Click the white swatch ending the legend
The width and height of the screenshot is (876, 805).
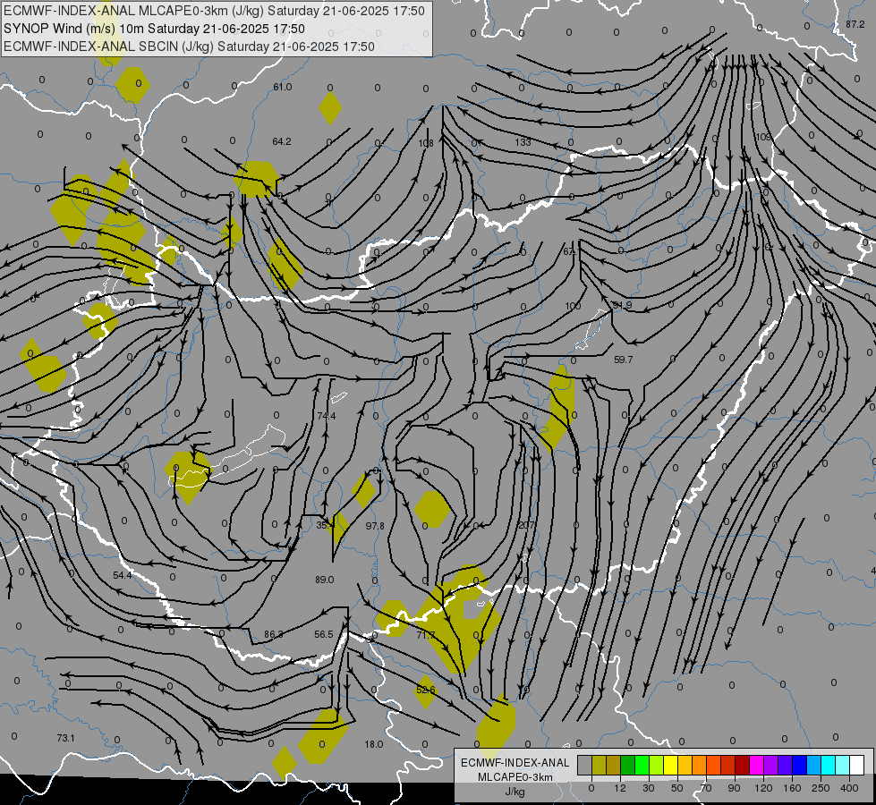(x=857, y=765)
